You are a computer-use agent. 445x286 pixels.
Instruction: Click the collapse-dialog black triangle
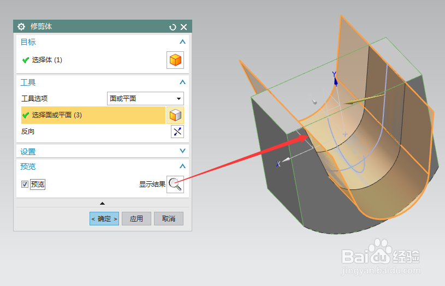click(x=103, y=203)
